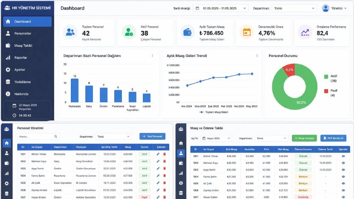This screenshot has width=354, height=199.
Task: Click the red Pasif legend swatch
Action: 326,91
